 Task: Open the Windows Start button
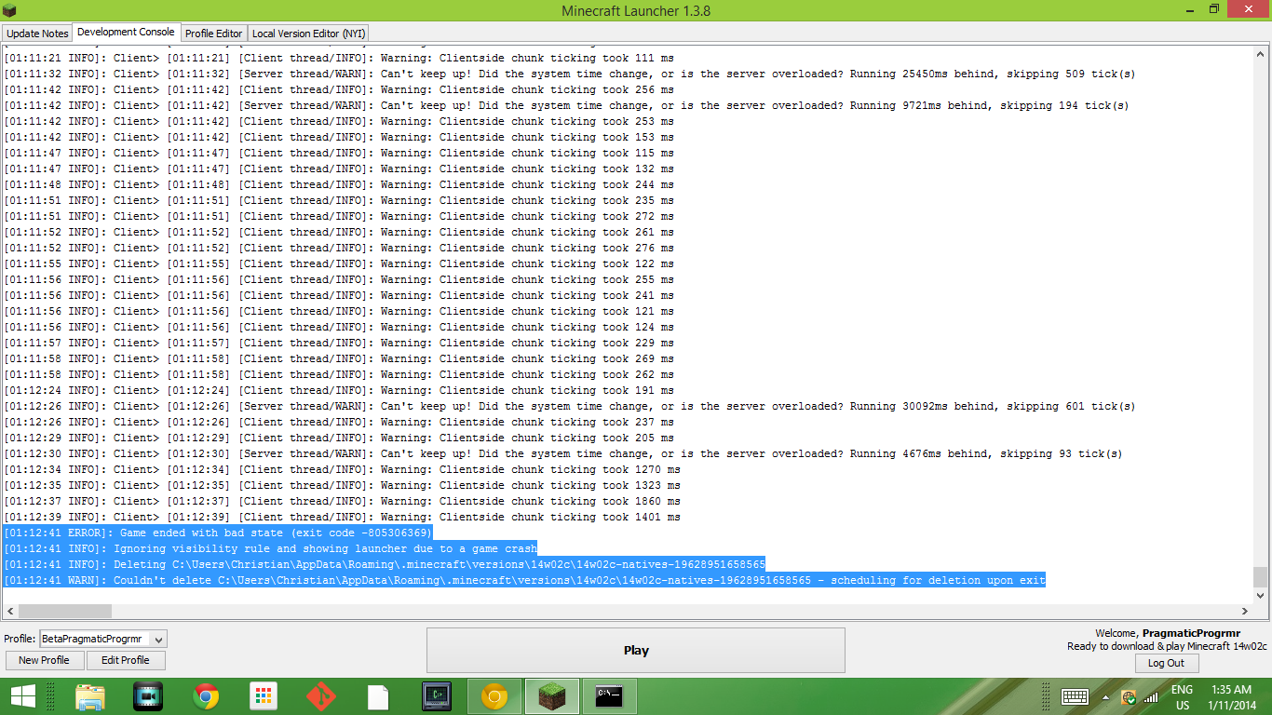[23, 695]
